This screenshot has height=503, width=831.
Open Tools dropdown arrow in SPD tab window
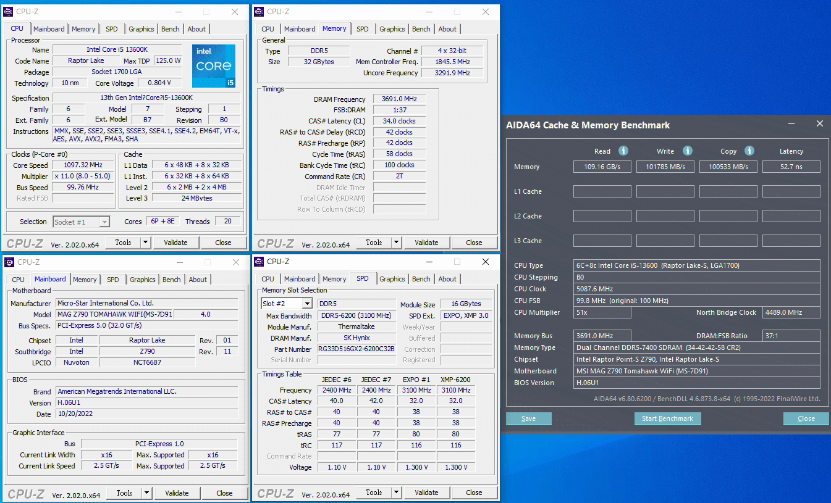[397, 493]
